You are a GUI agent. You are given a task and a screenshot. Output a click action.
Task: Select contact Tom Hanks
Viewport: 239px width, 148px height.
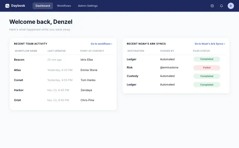(x=88, y=80)
